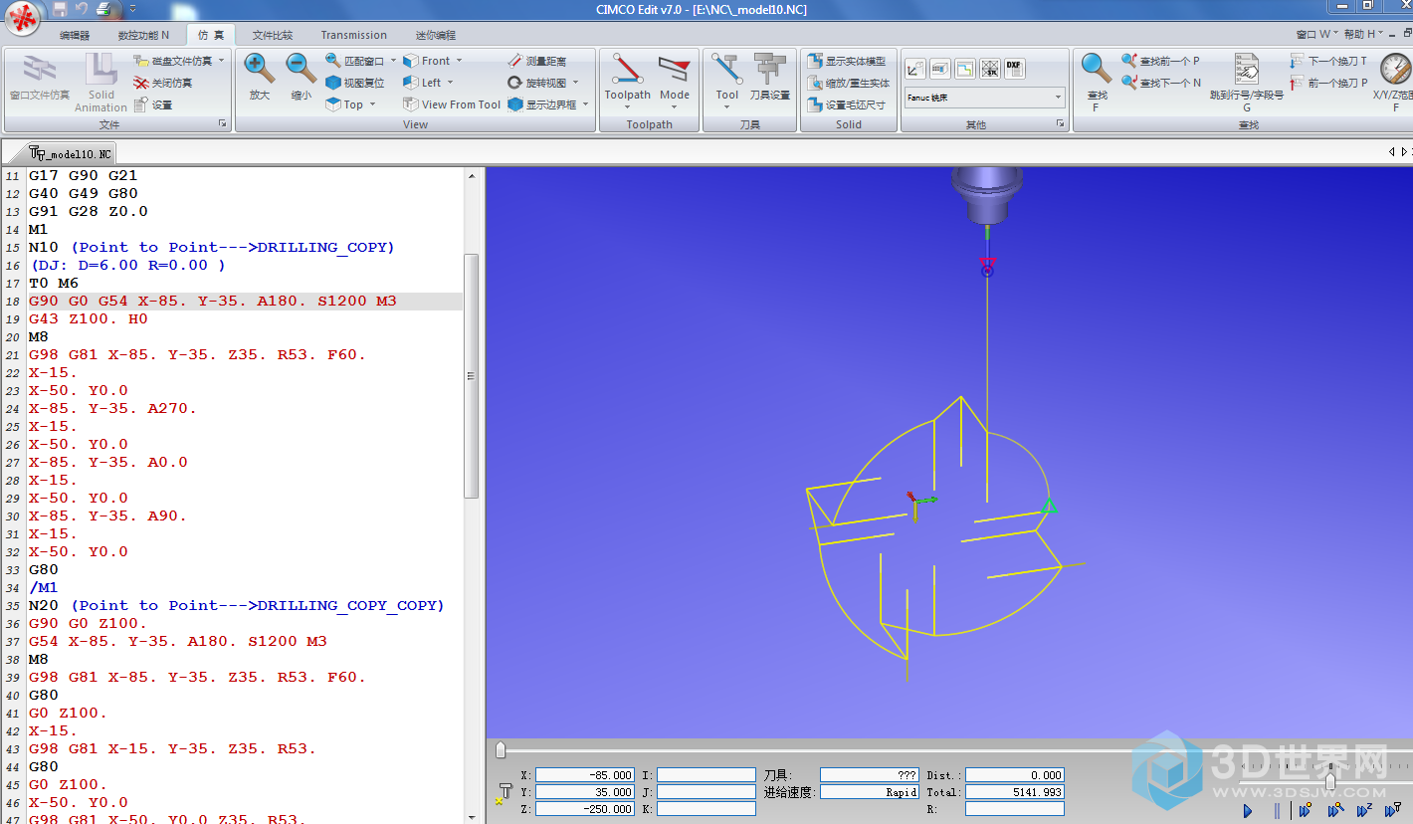The image size is (1413, 824).
Task: Click the code editor vertical scrollbar thumb
Action: tap(472, 375)
